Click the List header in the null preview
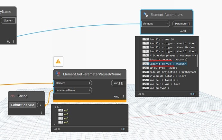 tap(58, 107)
